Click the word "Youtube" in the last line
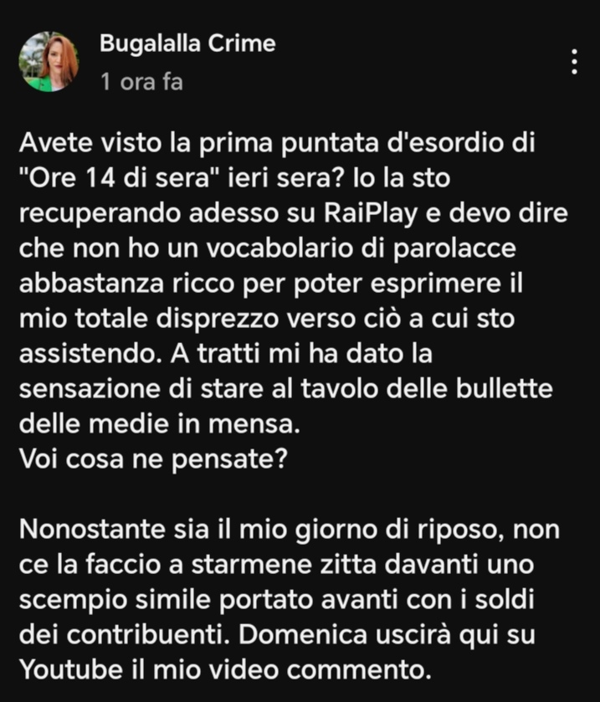Screen dimensions: 600x702 coord(71,669)
